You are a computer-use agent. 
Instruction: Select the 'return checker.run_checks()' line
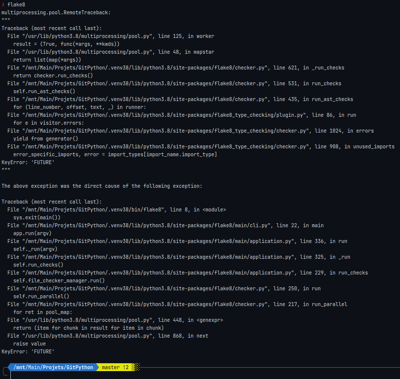53,76
